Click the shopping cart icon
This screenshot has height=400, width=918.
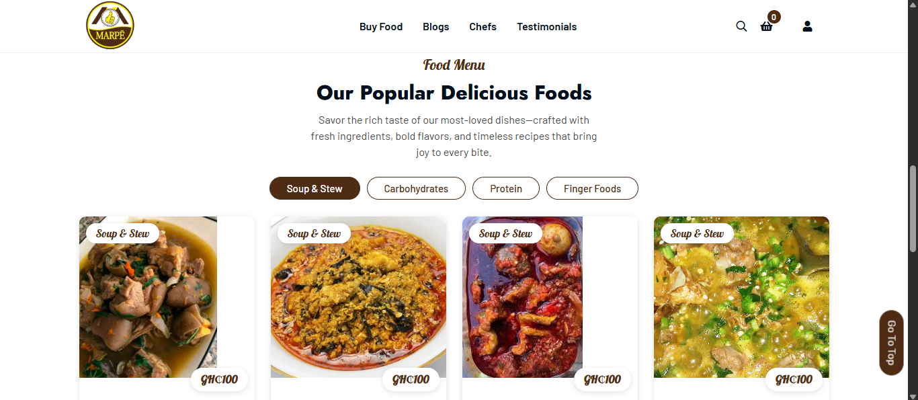click(767, 27)
